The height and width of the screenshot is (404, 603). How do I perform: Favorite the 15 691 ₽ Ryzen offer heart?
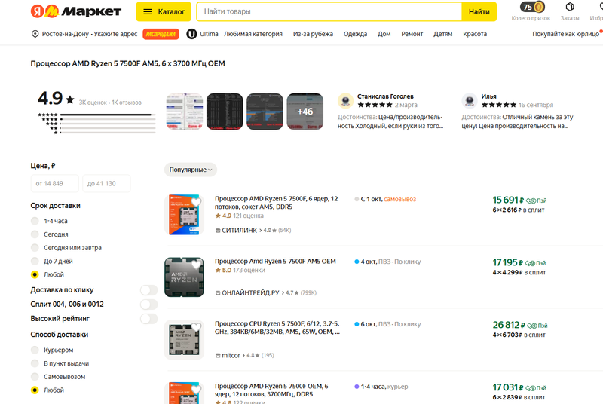[x=196, y=202]
